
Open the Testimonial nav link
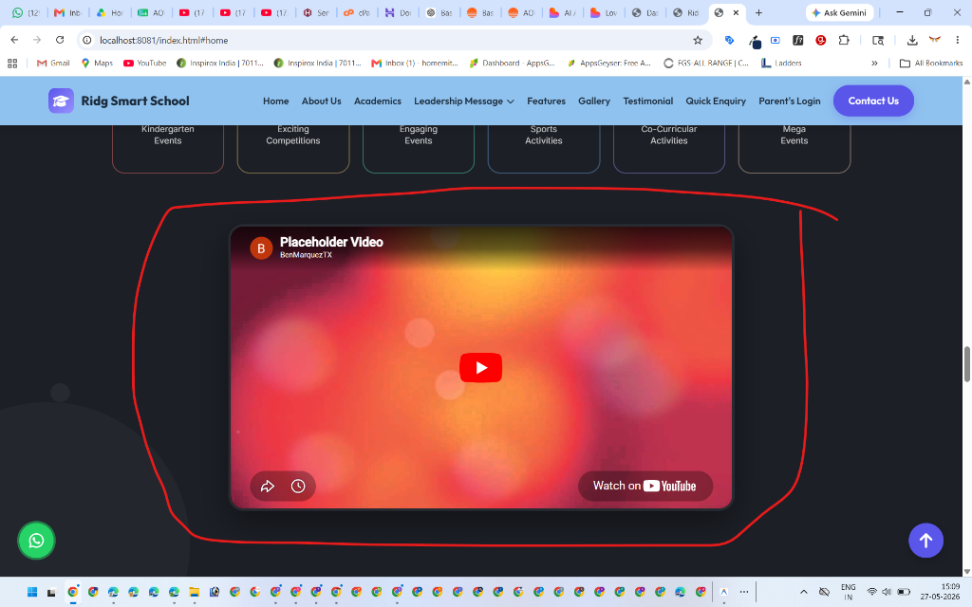647,101
